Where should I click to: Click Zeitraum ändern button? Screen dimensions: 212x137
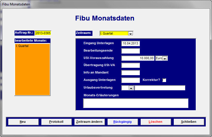point(90,122)
